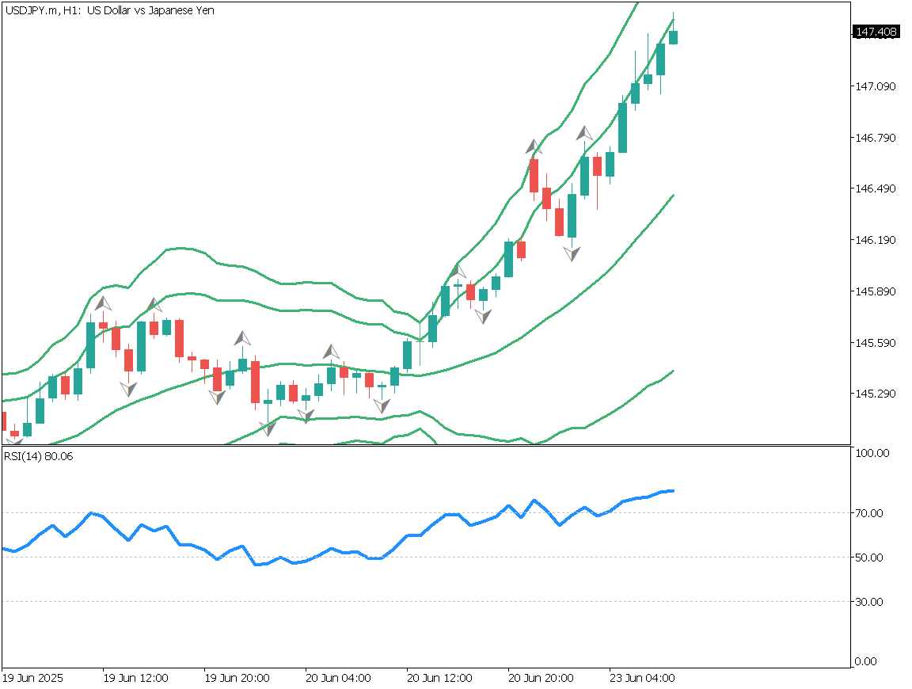Click the 30.00 level on RSI scale
Screen dimensions: 912x689
870,602
